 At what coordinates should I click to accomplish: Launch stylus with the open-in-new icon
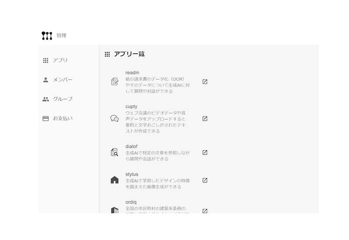point(205,180)
